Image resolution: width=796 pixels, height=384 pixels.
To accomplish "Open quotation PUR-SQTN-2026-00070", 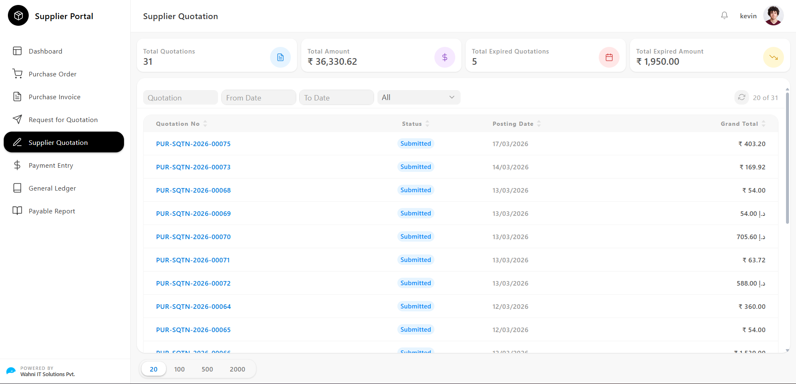I will click(193, 237).
